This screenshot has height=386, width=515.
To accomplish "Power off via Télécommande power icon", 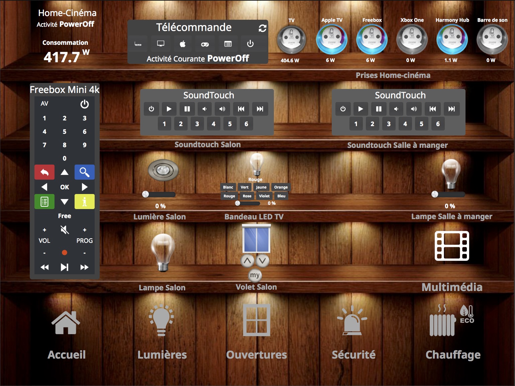I will coord(250,44).
